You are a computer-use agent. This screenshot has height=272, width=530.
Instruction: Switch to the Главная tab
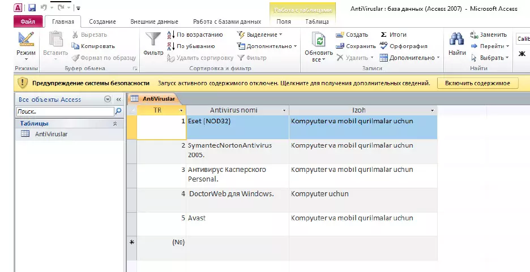(63, 21)
